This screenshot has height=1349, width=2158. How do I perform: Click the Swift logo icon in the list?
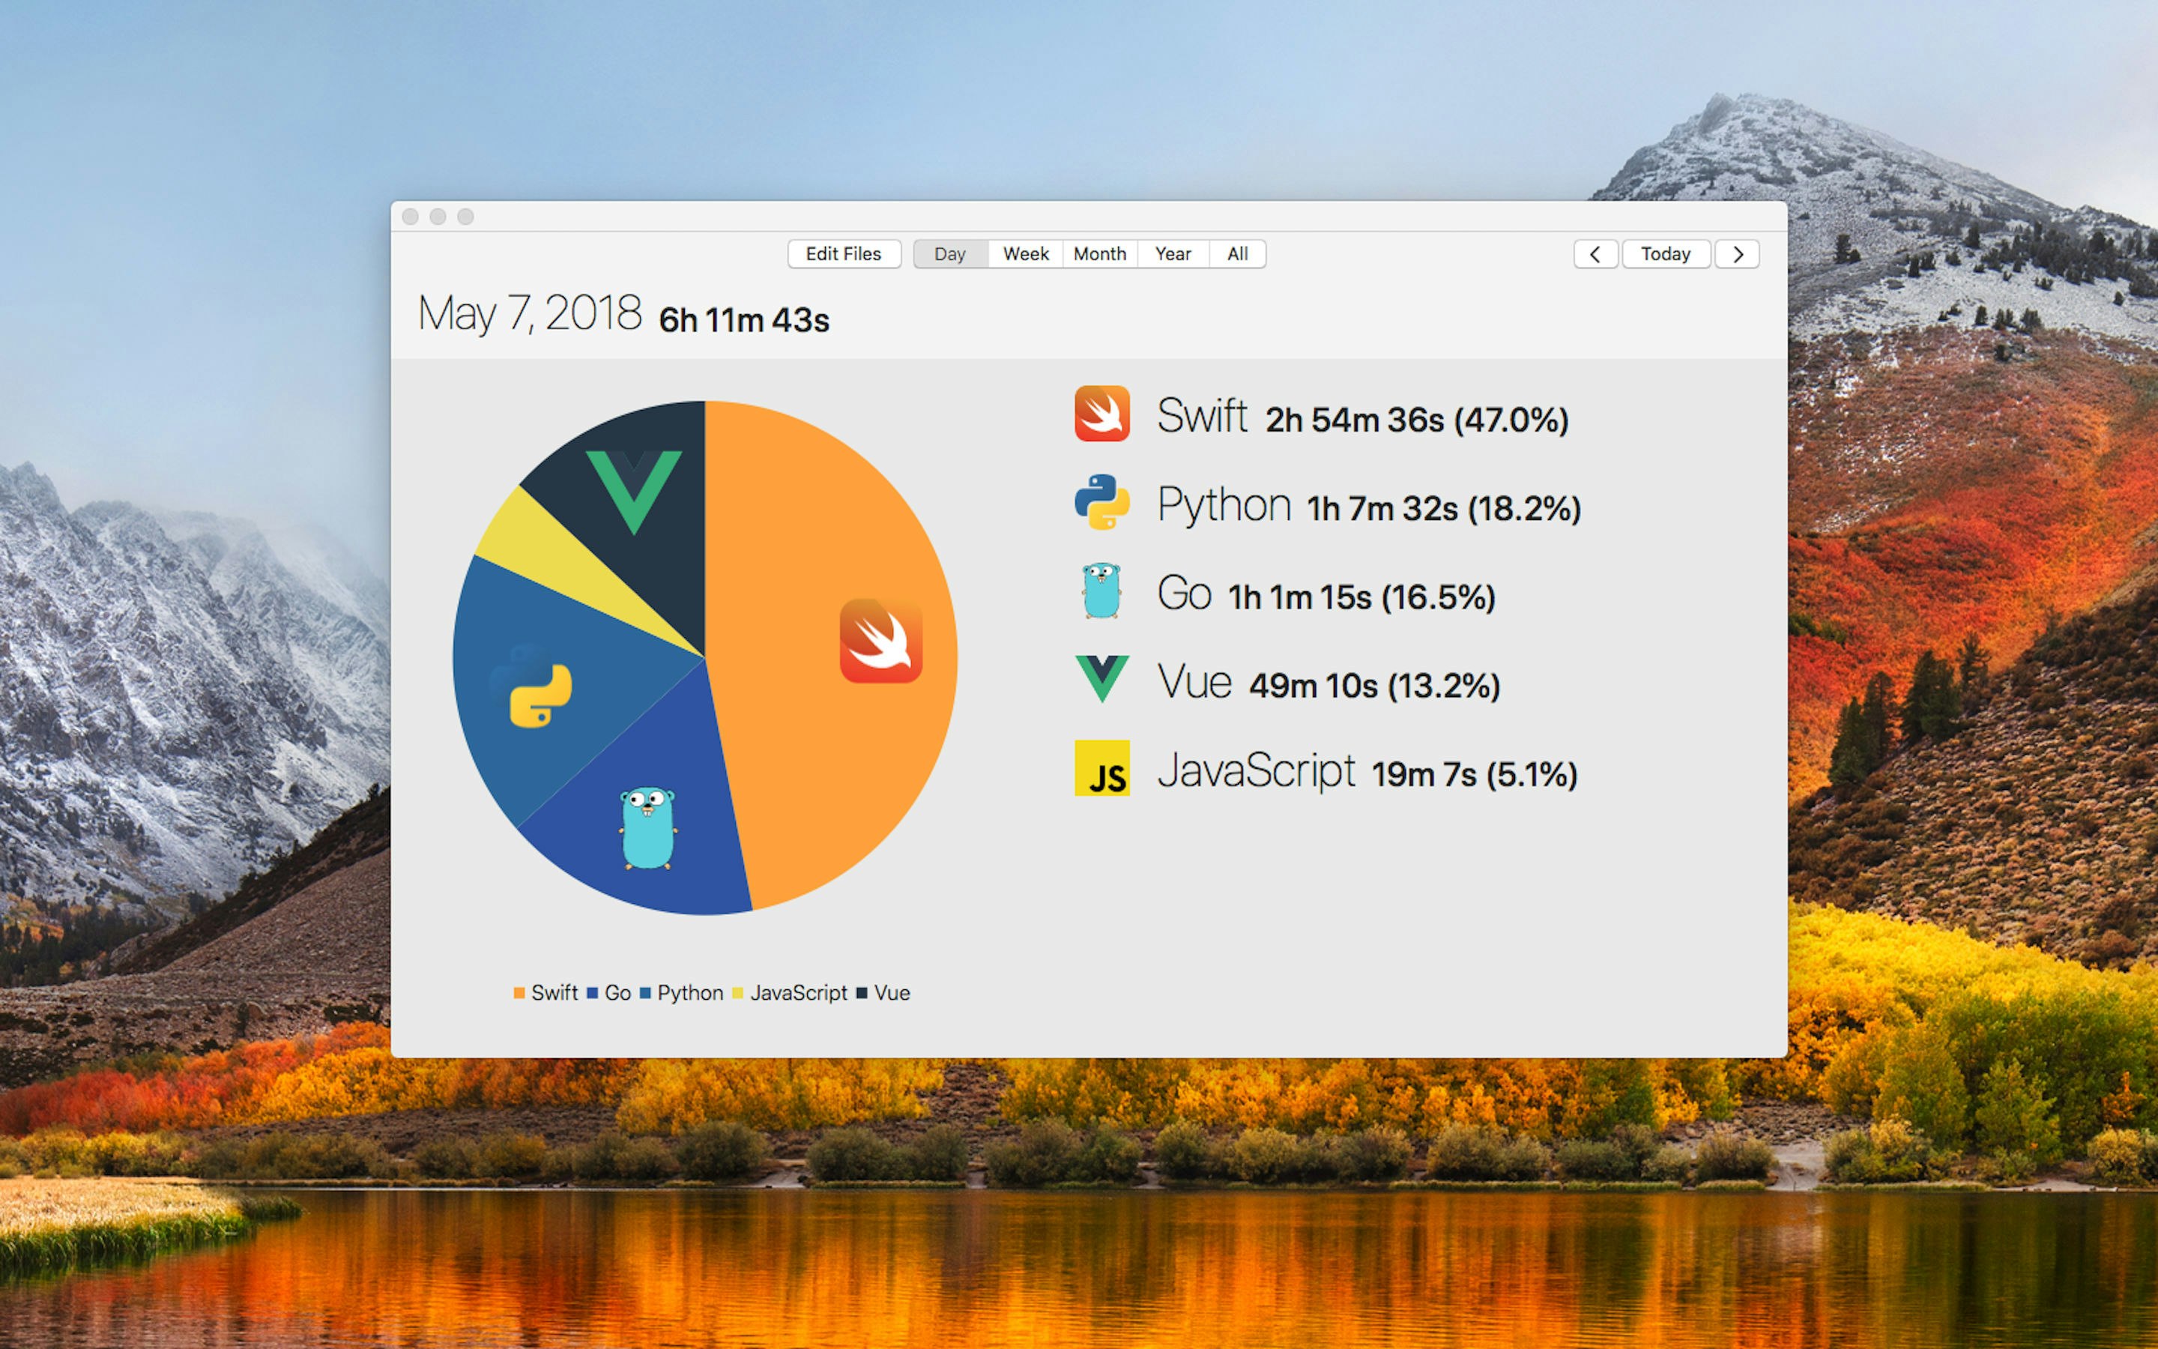coord(1102,413)
